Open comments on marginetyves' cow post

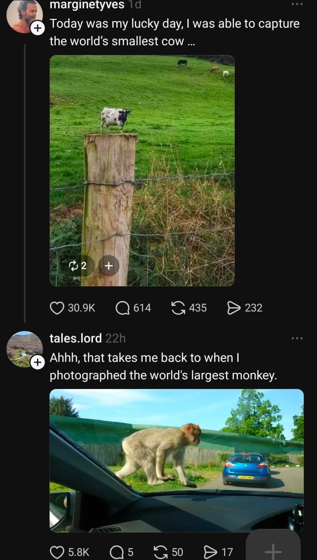click(122, 308)
